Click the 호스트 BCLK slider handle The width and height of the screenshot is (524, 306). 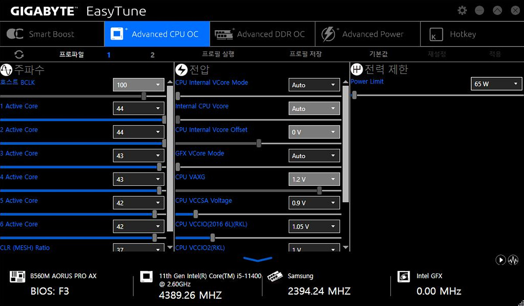[x=144, y=96]
